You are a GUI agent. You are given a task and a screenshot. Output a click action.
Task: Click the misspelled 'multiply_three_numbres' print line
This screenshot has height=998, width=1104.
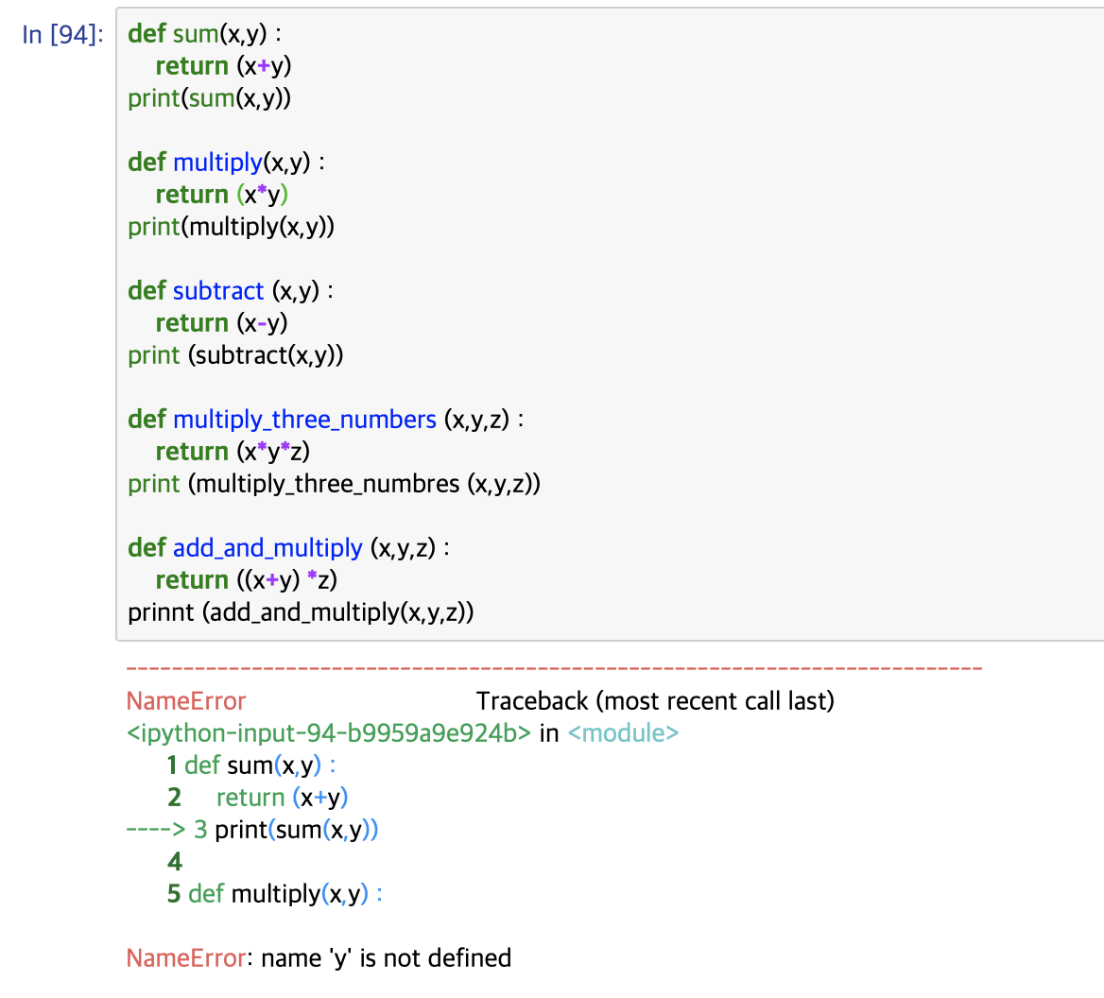335,484
